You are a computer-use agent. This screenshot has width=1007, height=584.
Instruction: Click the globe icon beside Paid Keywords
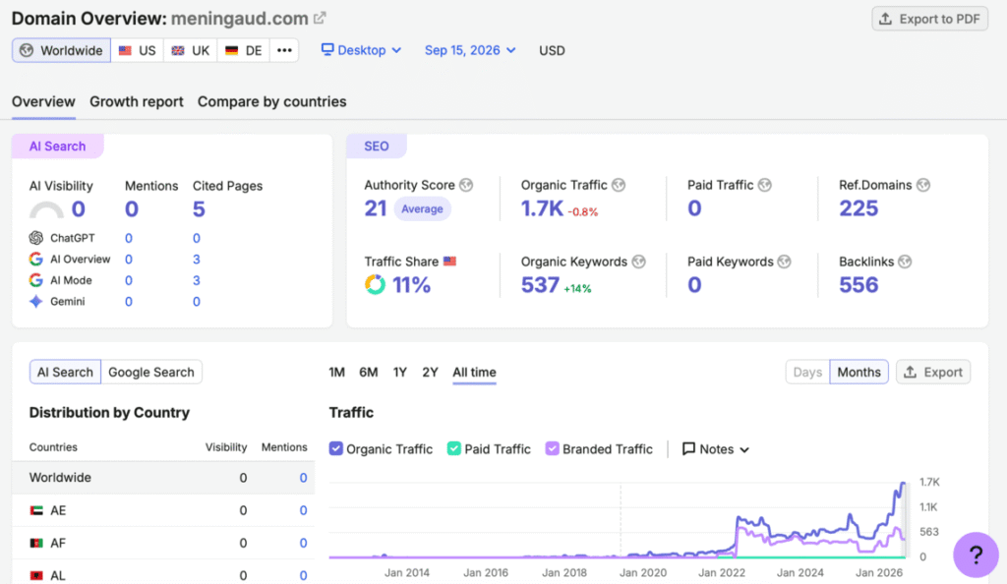pos(784,262)
